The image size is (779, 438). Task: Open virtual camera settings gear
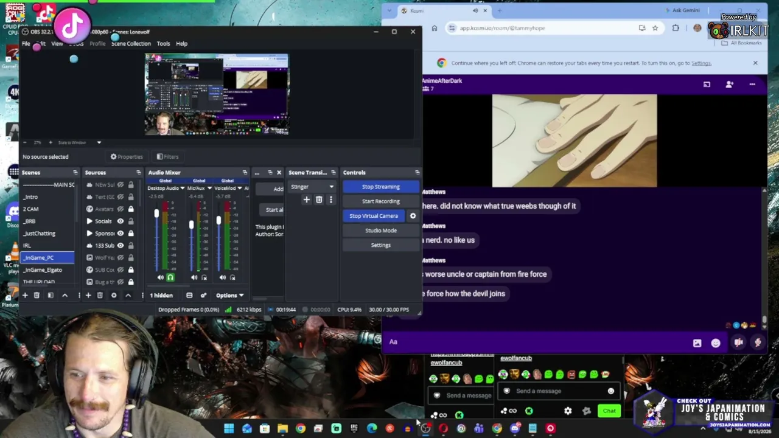tap(413, 216)
